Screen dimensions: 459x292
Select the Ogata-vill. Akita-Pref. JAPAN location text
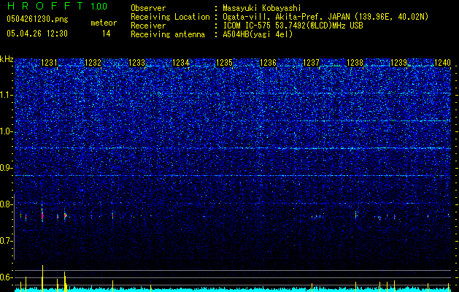coord(325,17)
